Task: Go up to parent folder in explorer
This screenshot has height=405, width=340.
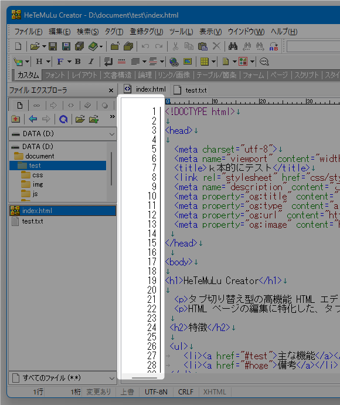Action: click(16, 119)
